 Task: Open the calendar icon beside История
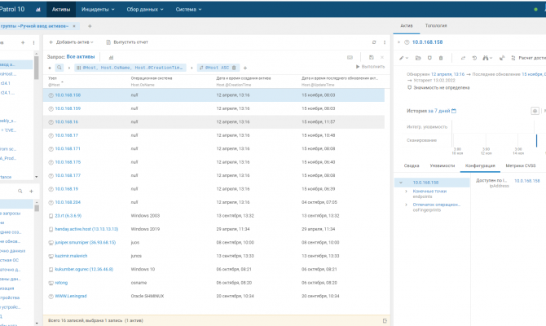(x=454, y=110)
